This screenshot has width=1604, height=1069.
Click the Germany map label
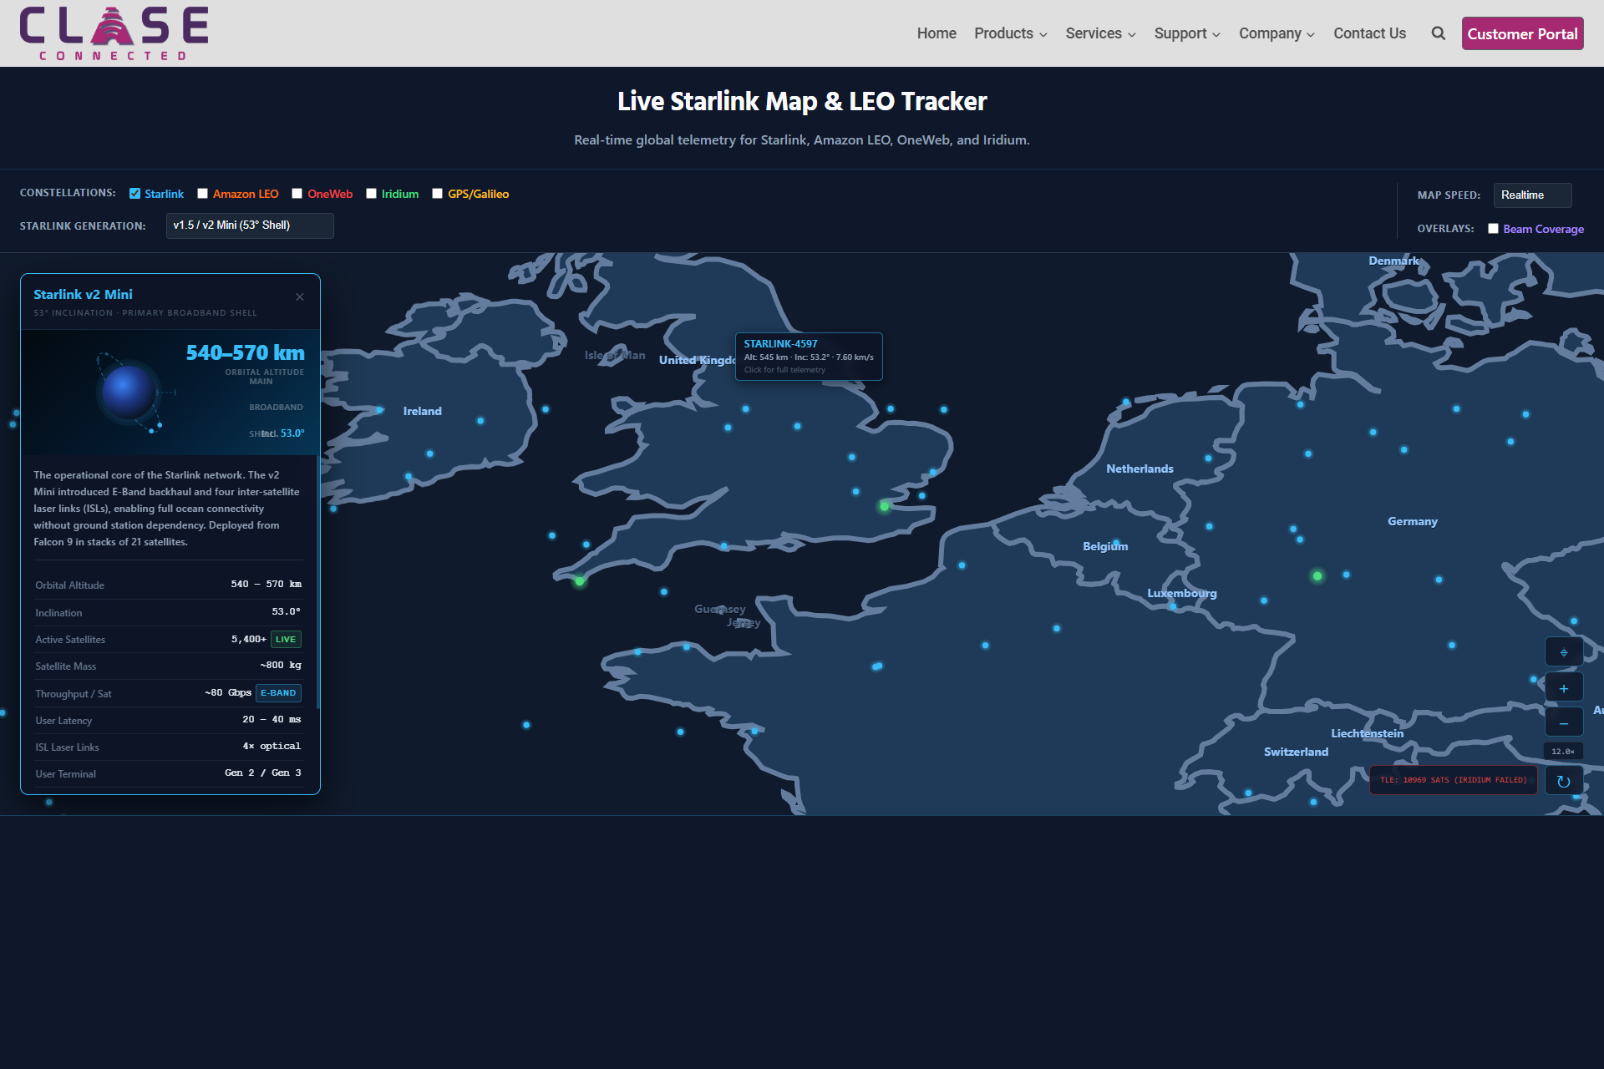(x=1412, y=521)
